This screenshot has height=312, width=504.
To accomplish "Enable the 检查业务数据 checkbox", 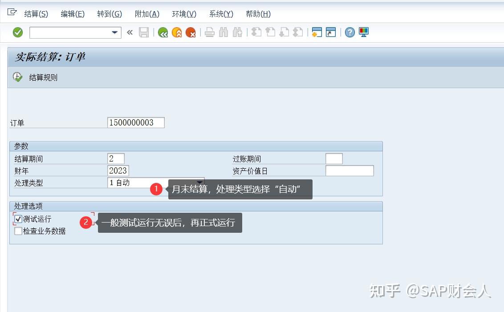I will 18,231.
